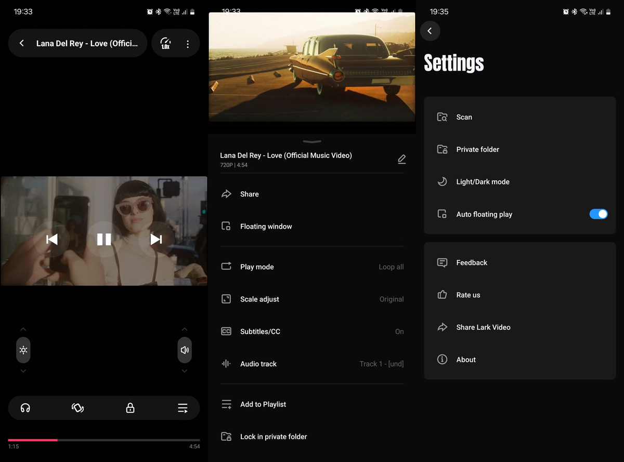
Task: Rename the video with the pencil icon
Action: click(401, 159)
